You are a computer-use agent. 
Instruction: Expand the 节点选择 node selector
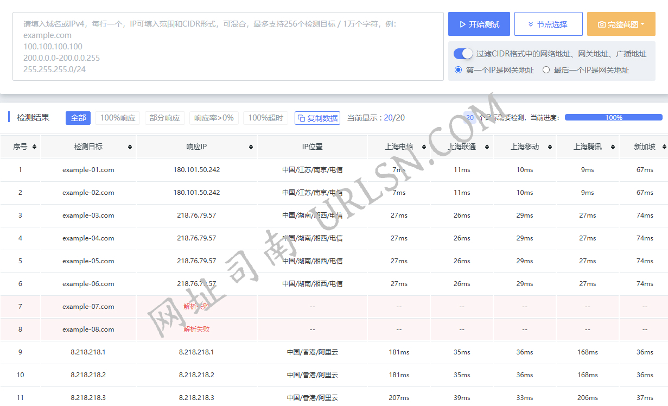[548, 24]
